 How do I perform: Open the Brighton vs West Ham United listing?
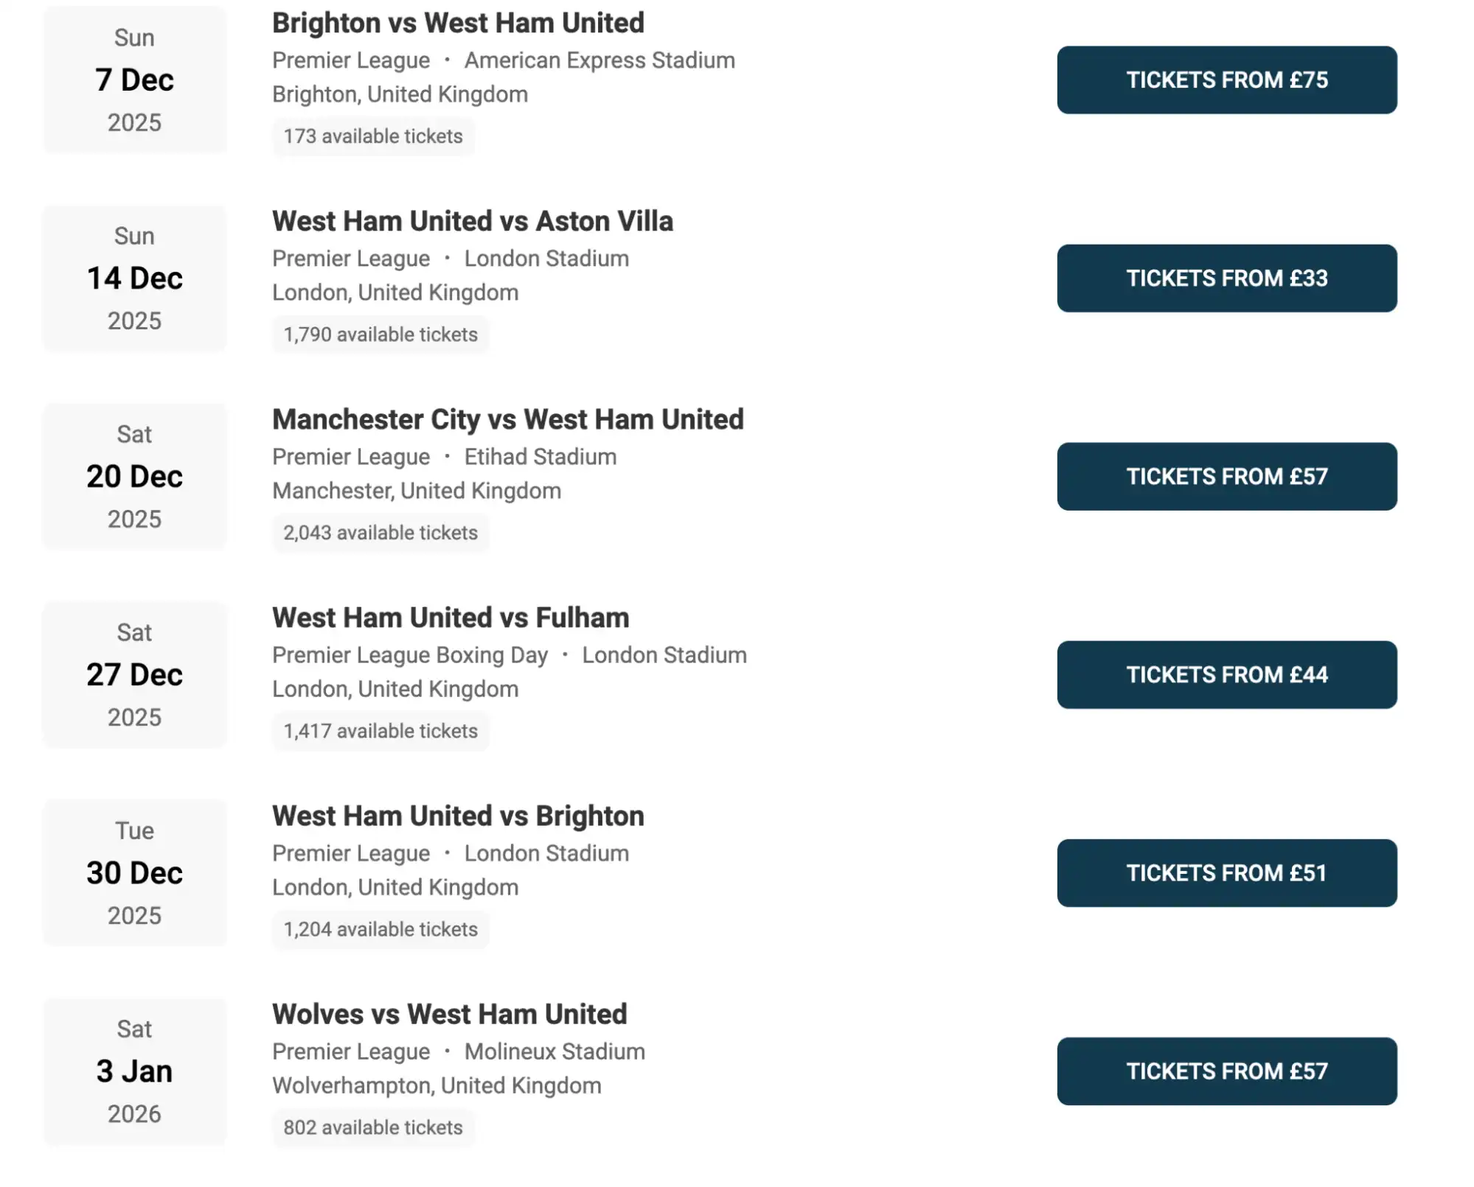[457, 23]
